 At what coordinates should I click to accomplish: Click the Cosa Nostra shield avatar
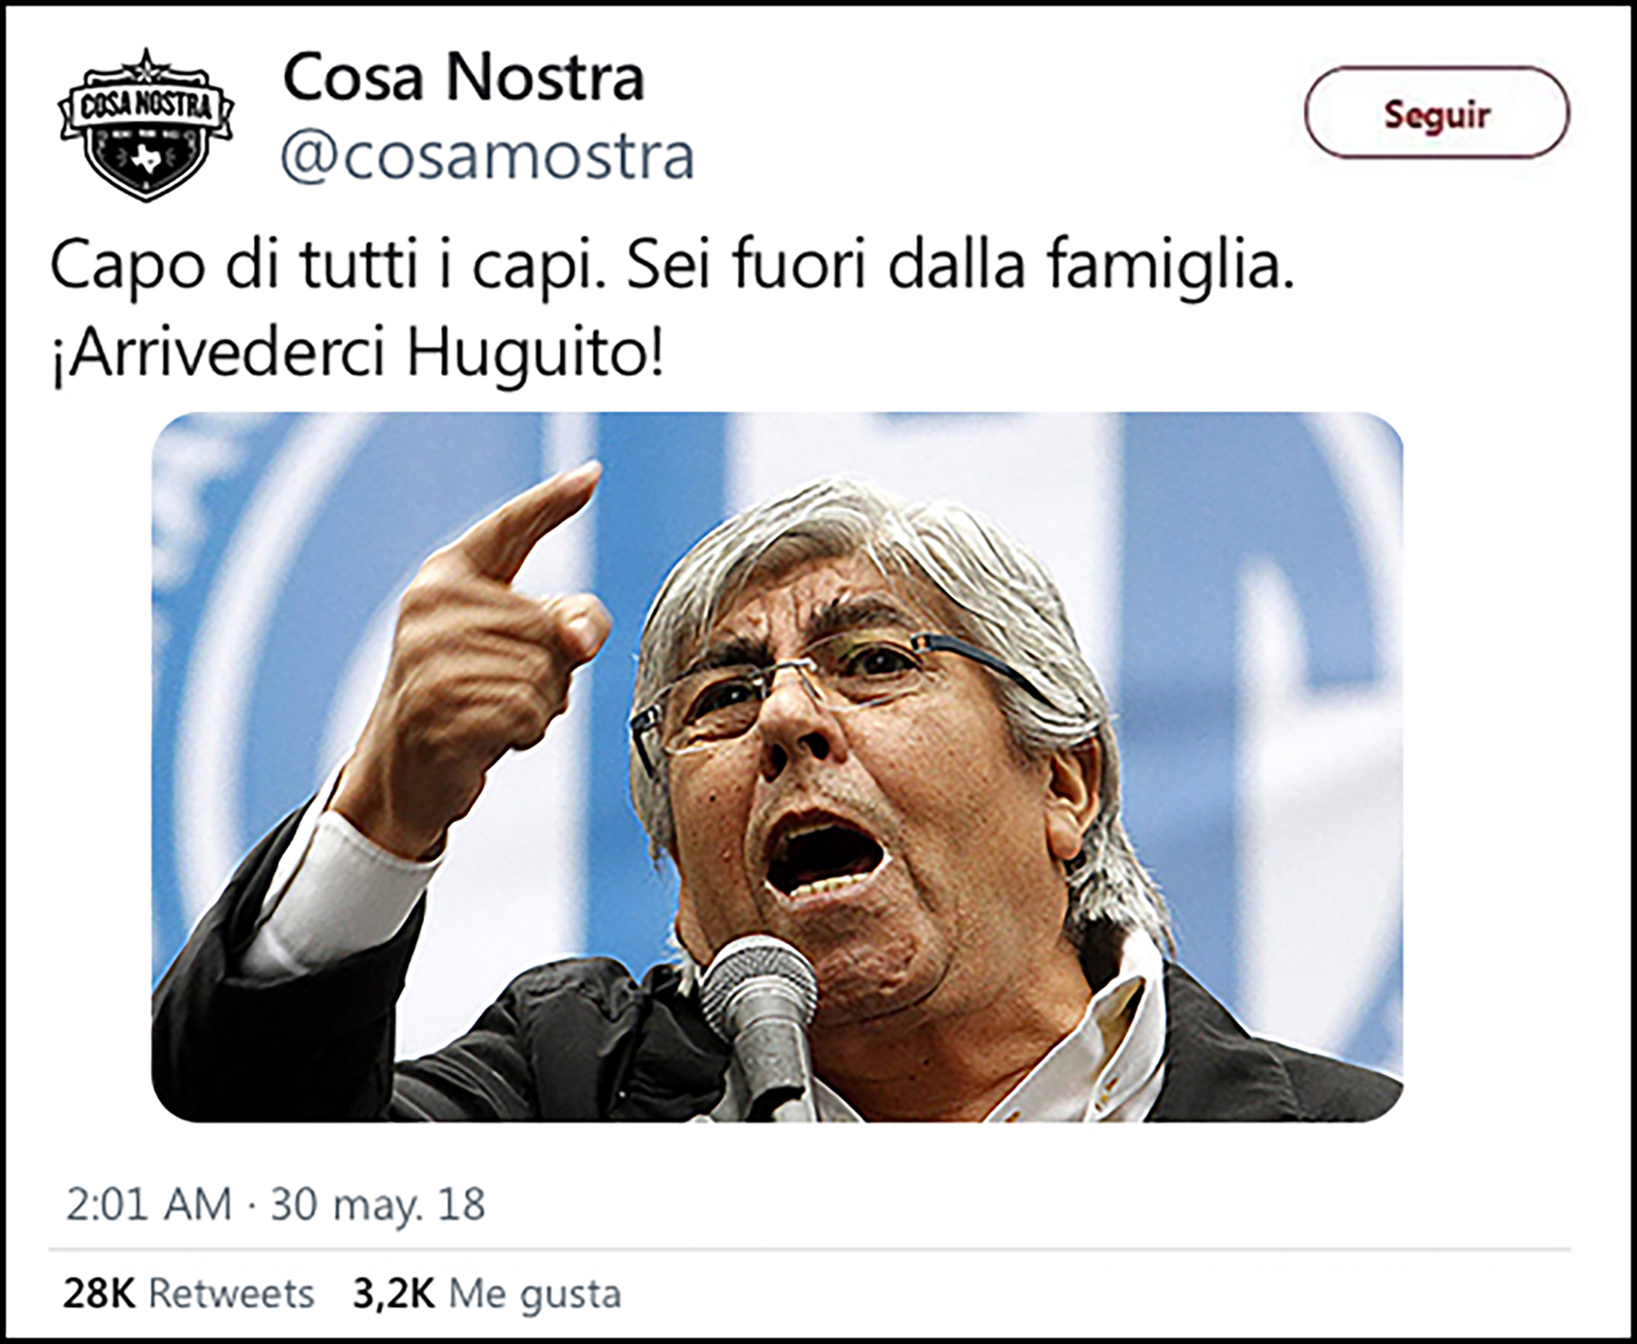pos(147,125)
